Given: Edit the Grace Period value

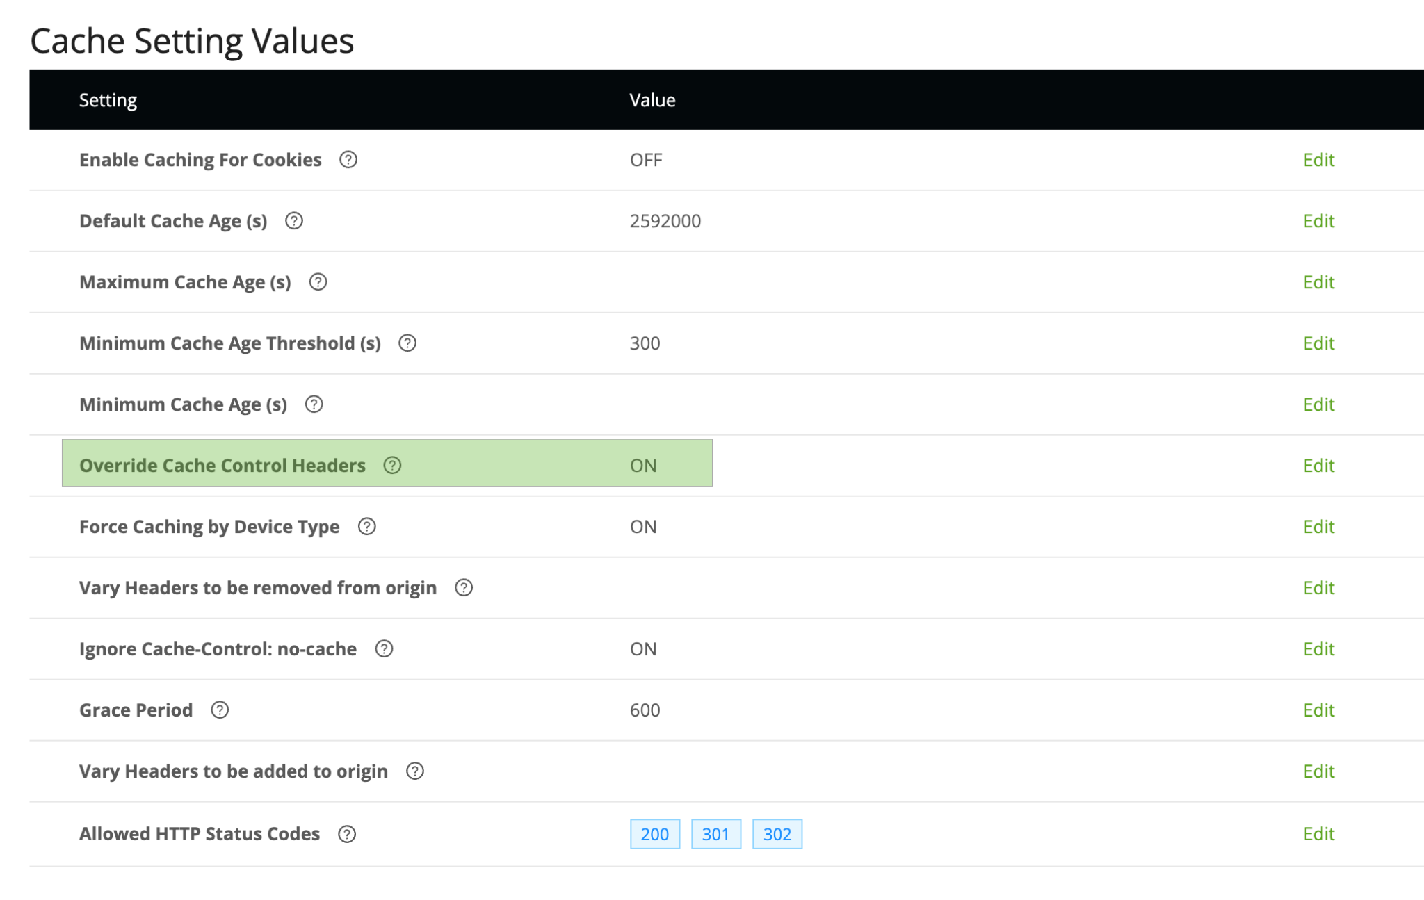Looking at the screenshot, I should pyautogui.click(x=1318, y=710).
